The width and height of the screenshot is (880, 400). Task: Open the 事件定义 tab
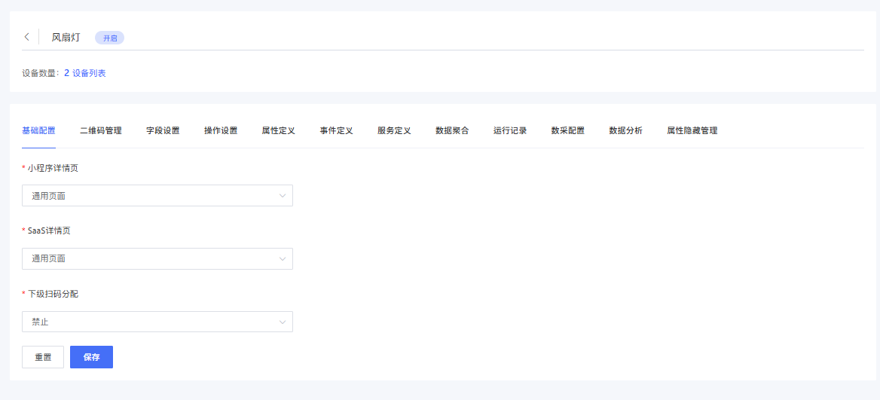pos(336,130)
